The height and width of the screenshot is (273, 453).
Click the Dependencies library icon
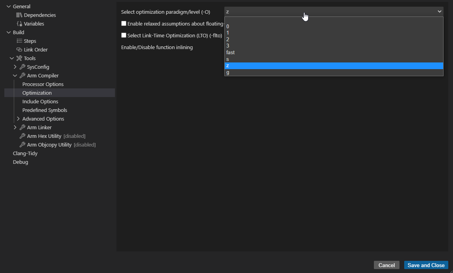19,15
